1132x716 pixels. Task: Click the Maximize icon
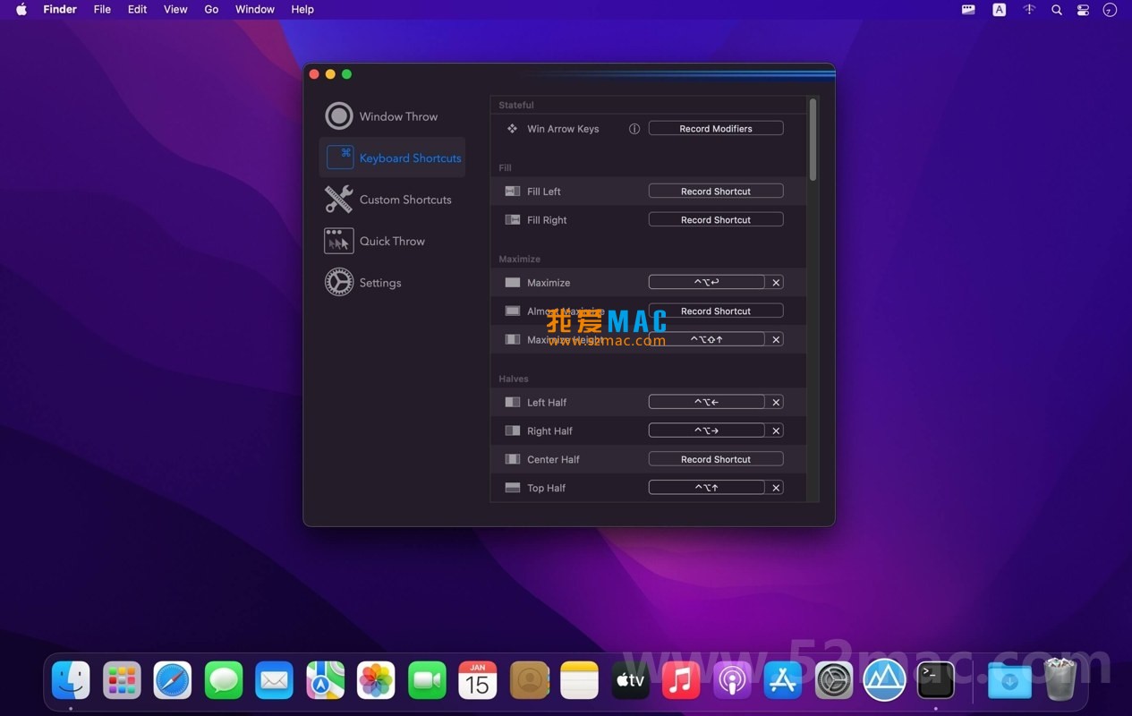[512, 283]
